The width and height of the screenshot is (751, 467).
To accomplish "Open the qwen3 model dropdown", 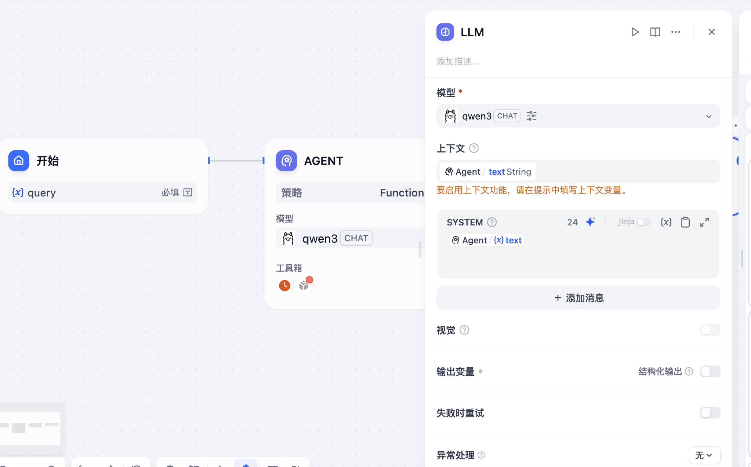I will [x=708, y=117].
